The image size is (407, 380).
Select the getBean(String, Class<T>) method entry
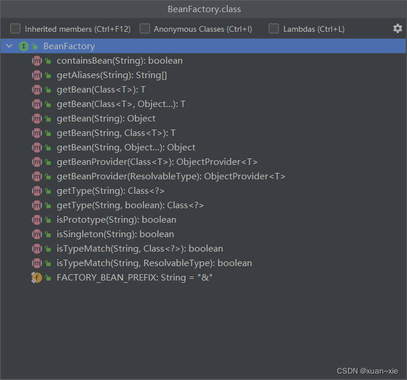pyautogui.click(x=116, y=133)
